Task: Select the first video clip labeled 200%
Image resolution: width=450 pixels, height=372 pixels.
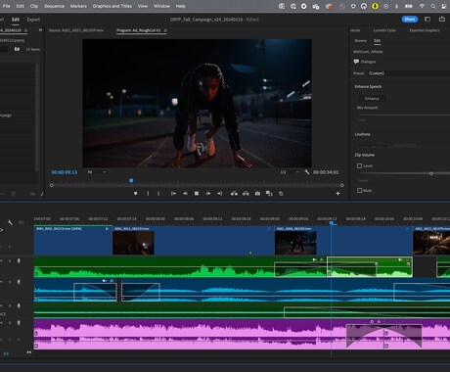Action: pyautogui.click(x=72, y=241)
